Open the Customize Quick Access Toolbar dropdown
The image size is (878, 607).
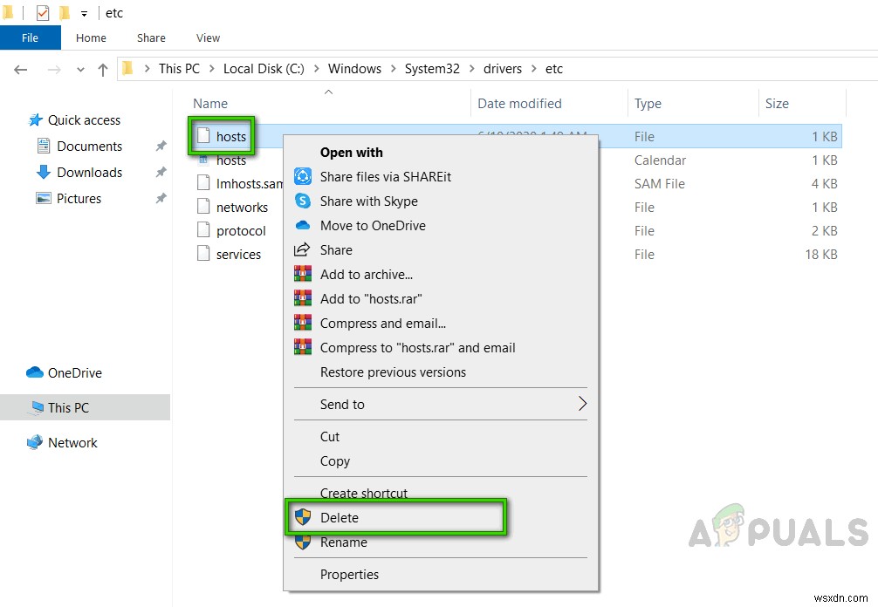[x=84, y=13]
